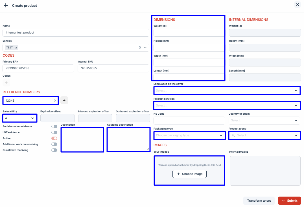304x207 pixels.
Task: Add another reference number
Action: tap(64, 100)
